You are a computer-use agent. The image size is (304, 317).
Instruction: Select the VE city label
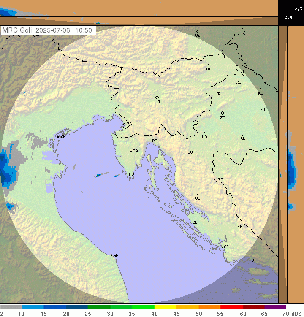point(63,137)
